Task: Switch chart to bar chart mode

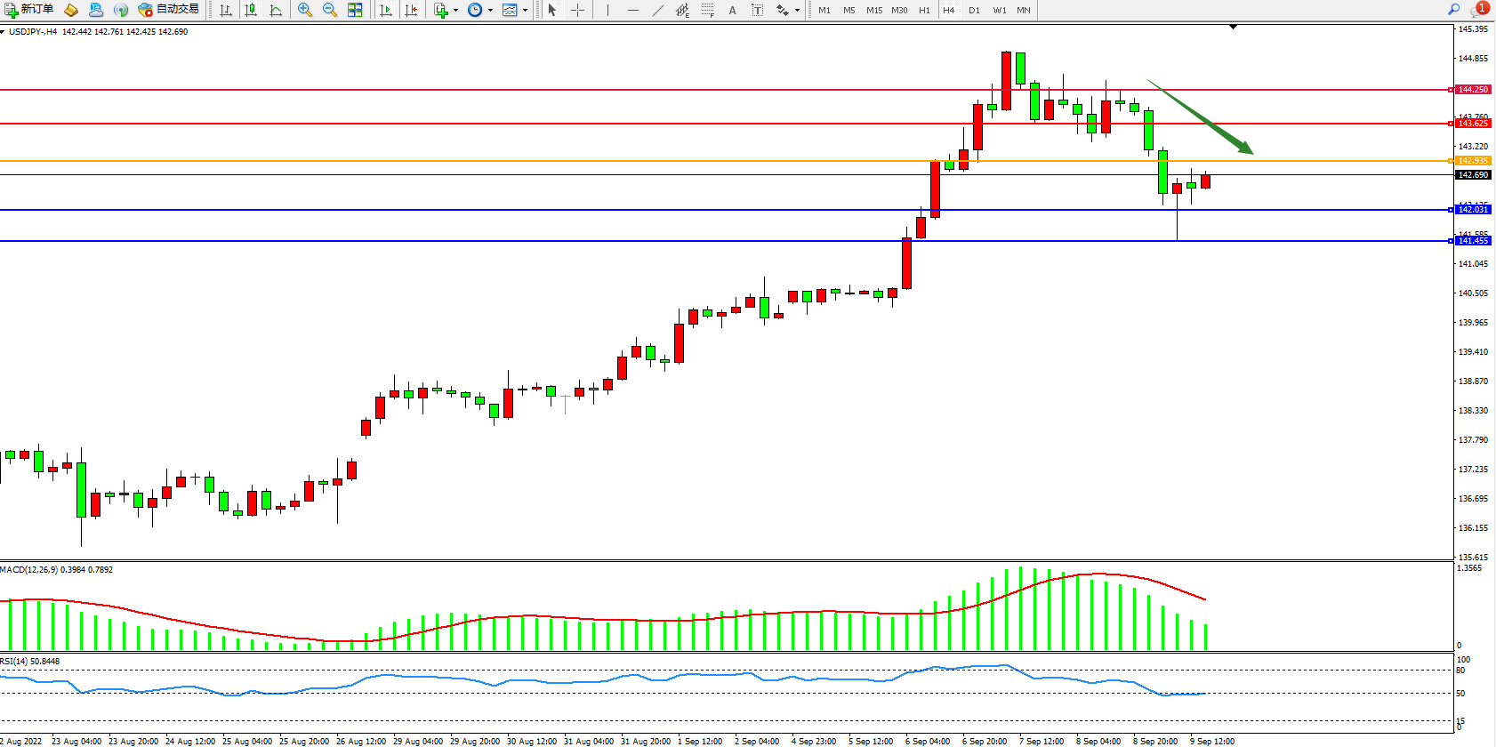Action: 226,10
